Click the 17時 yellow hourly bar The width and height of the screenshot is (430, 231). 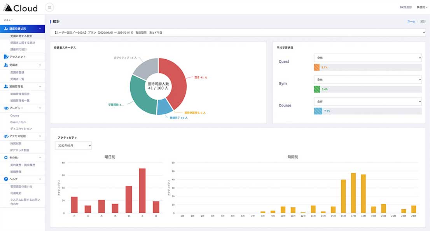point(353,193)
